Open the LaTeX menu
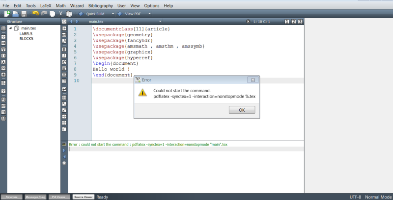This screenshot has width=393, height=200. click(x=46, y=5)
